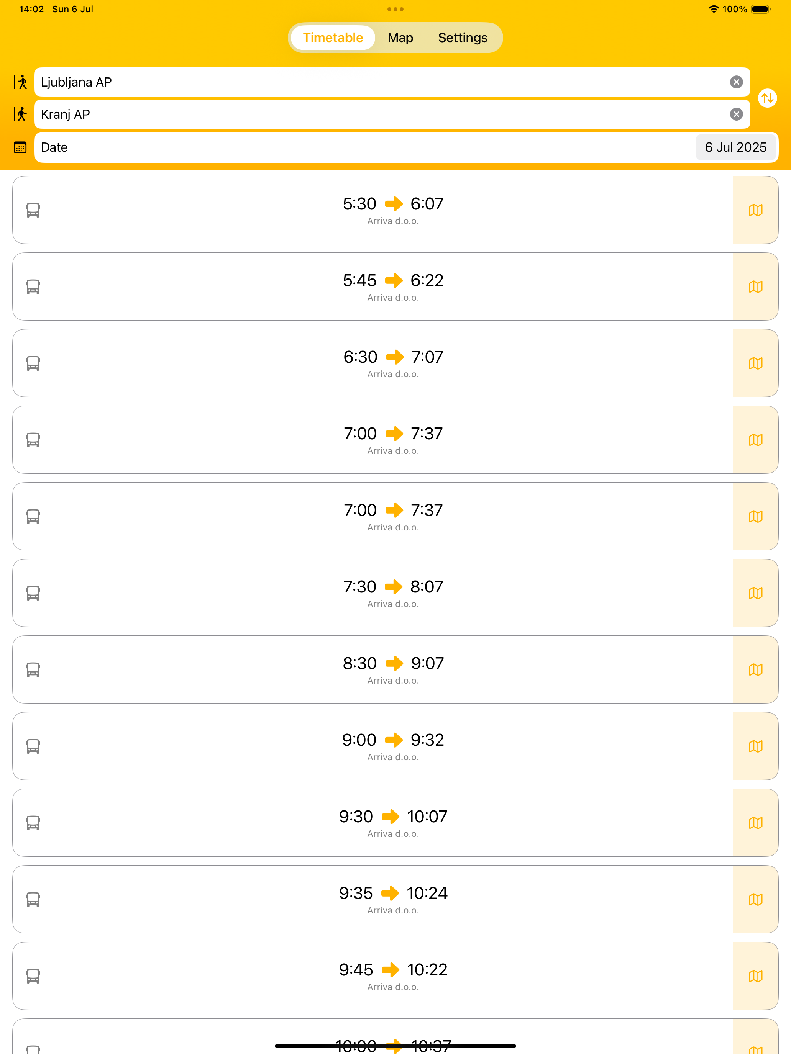791x1054 pixels.
Task: View map for 9:35 to 10:24 trip
Action: pos(755,899)
